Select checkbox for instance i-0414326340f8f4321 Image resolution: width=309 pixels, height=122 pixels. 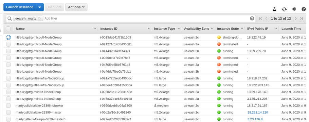tap(8, 51)
